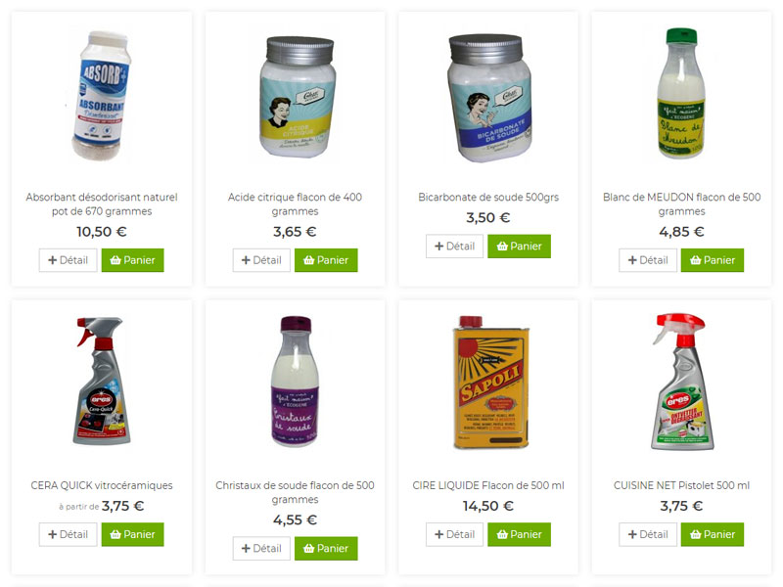This screenshot has width=783, height=587.
Task: View Détail for CIRE LIQUIDE
Action: pos(454,534)
